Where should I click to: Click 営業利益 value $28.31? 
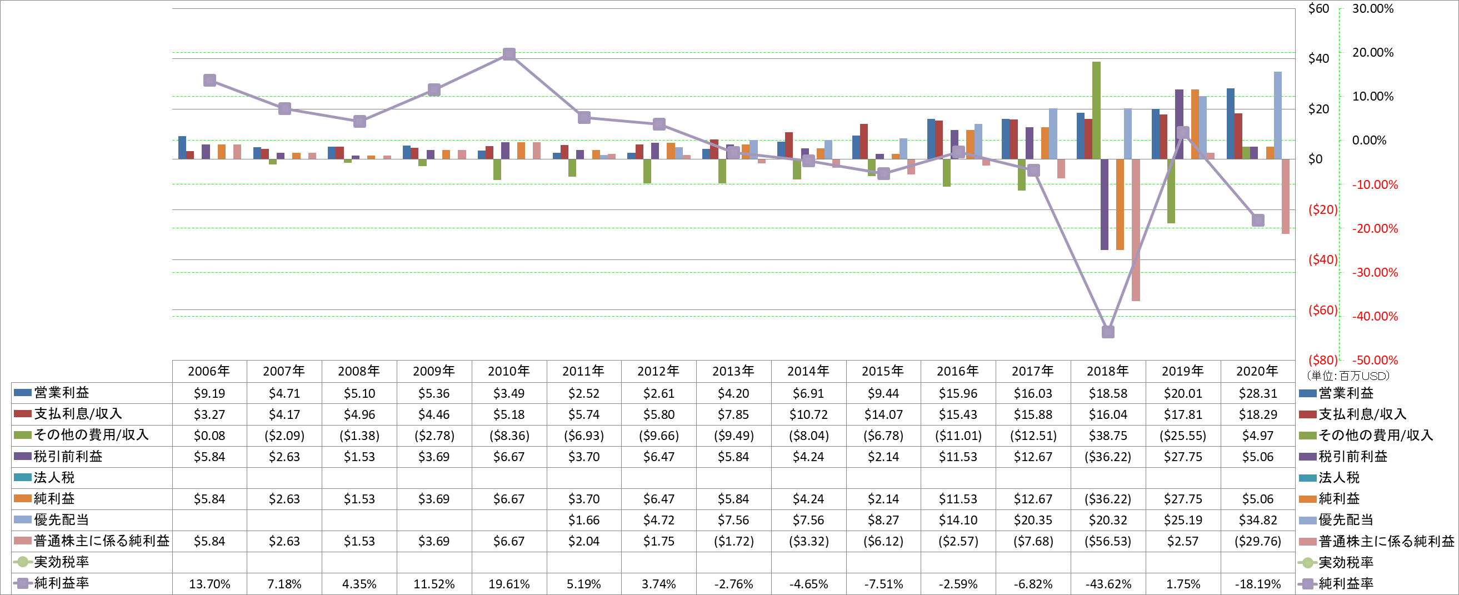1258,393
